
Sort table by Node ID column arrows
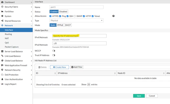pyautogui.click(x=164, y=73)
